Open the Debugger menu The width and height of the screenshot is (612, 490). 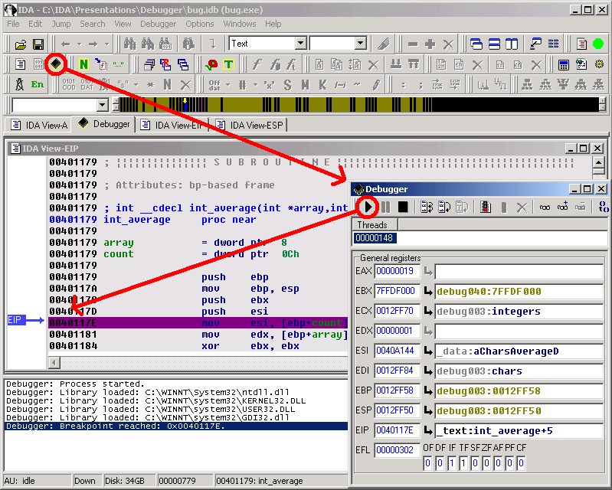point(158,24)
